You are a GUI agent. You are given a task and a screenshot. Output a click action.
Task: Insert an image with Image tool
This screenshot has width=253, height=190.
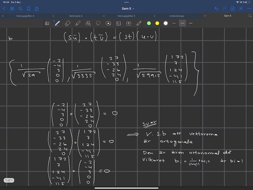tap(119, 23)
